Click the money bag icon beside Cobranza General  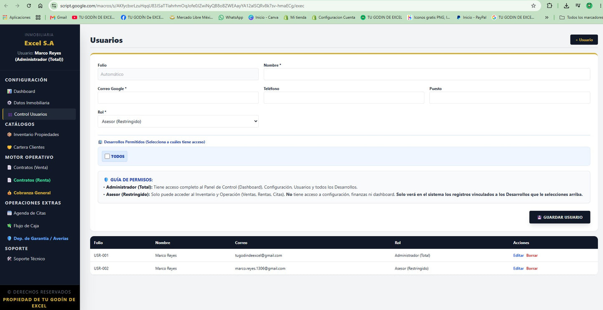click(10, 193)
